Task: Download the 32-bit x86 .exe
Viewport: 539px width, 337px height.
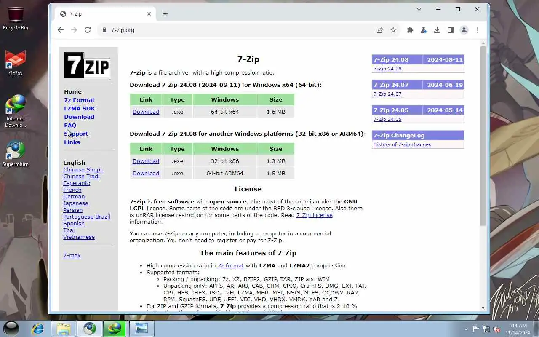Action: pos(146,161)
